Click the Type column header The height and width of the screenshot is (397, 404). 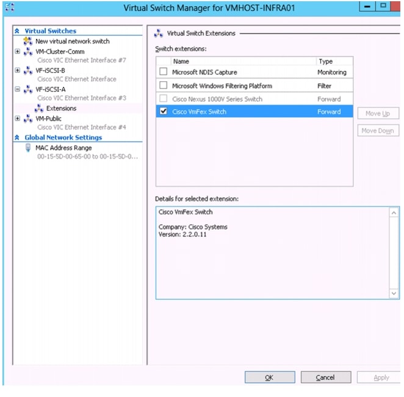(334, 61)
